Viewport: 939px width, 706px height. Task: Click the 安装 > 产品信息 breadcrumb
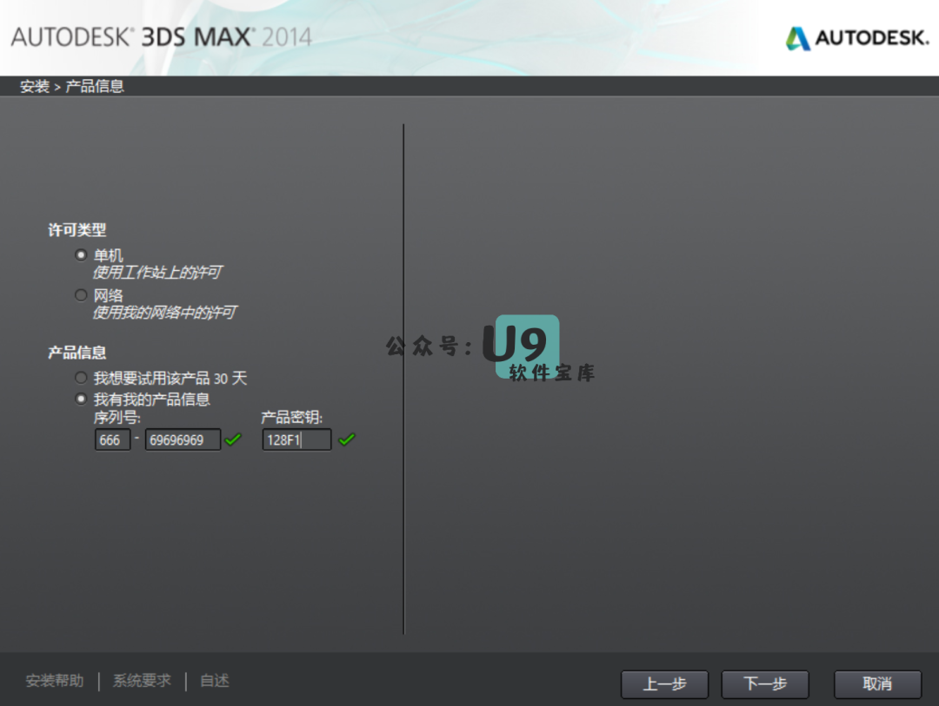72,86
